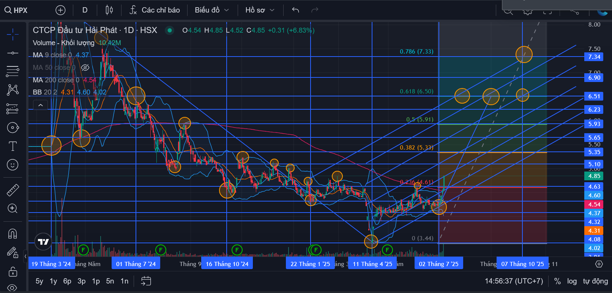Select the forecasting and measurement tool
This screenshot has width=612, height=293.
coord(13,109)
